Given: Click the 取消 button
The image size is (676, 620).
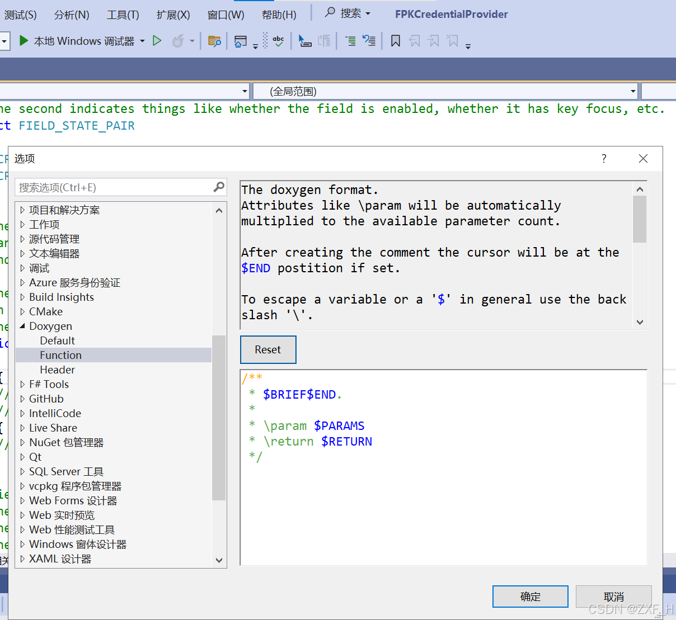Looking at the screenshot, I should tap(614, 597).
